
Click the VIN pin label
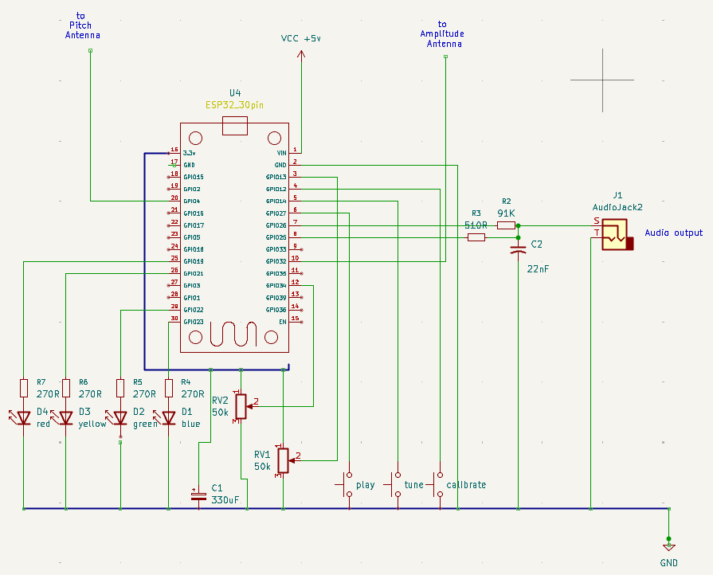281,153
